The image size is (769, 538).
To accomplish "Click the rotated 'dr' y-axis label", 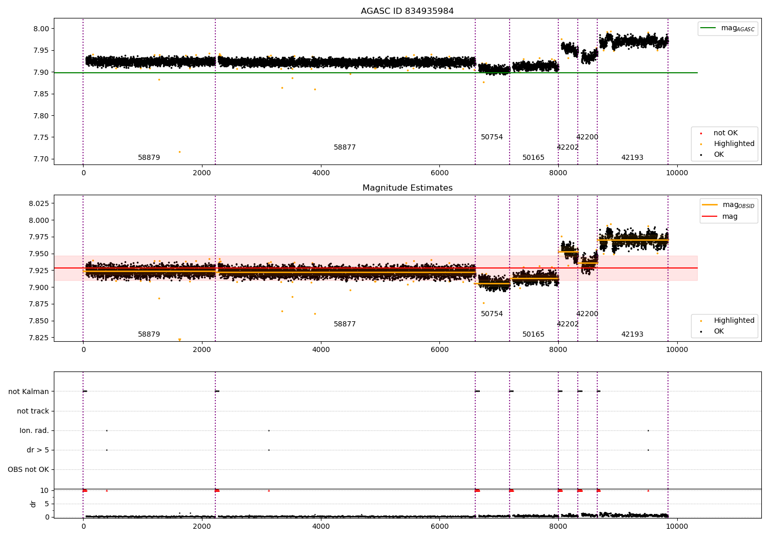I will [x=33, y=504].
